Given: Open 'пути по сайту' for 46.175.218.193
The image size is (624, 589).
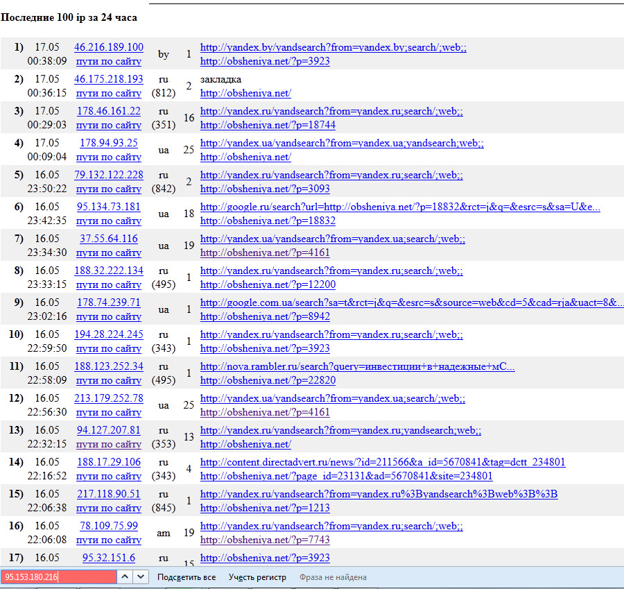Looking at the screenshot, I should tap(109, 93).
